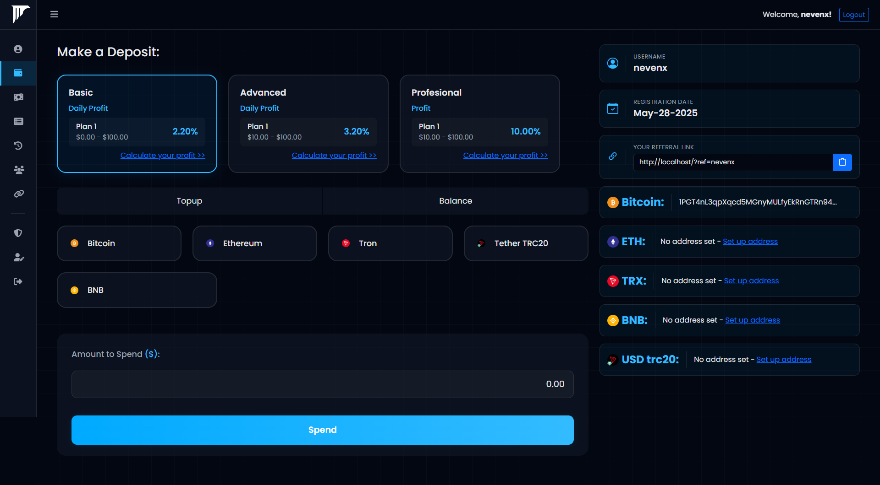Select the Advanced plan card
This screenshot has height=485, width=880.
coord(308,124)
